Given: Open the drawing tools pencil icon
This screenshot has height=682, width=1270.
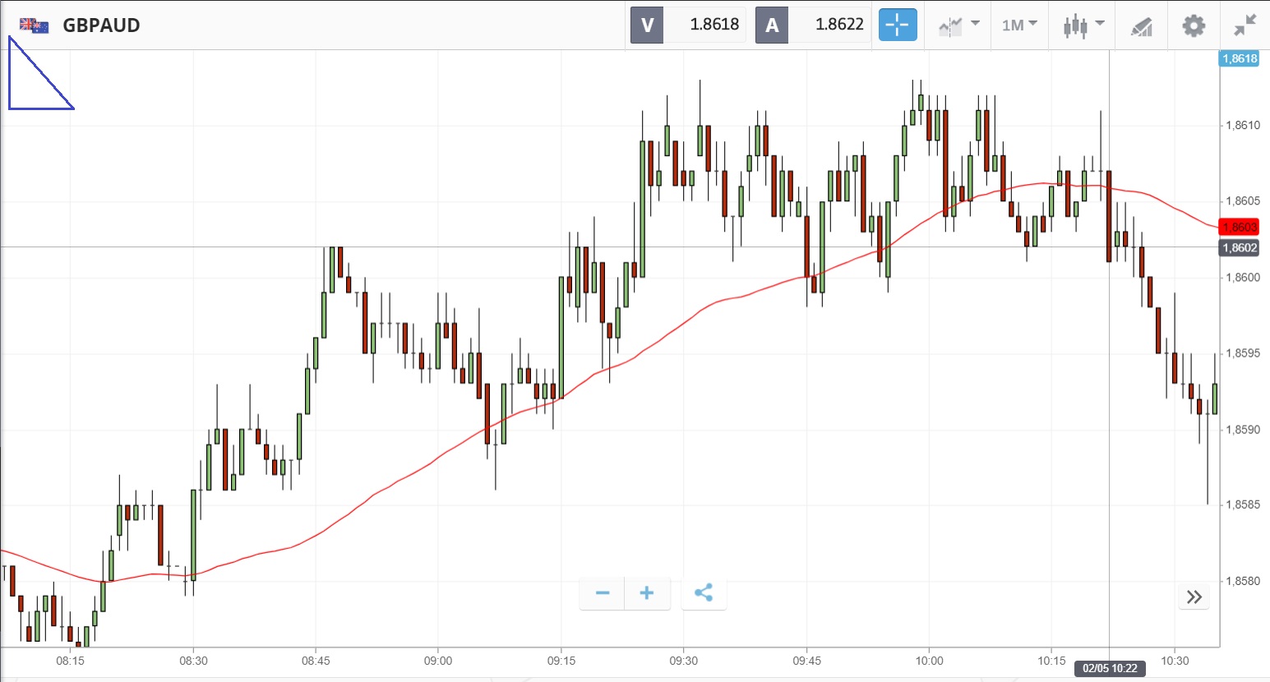Looking at the screenshot, I should tap(1141, 26).
